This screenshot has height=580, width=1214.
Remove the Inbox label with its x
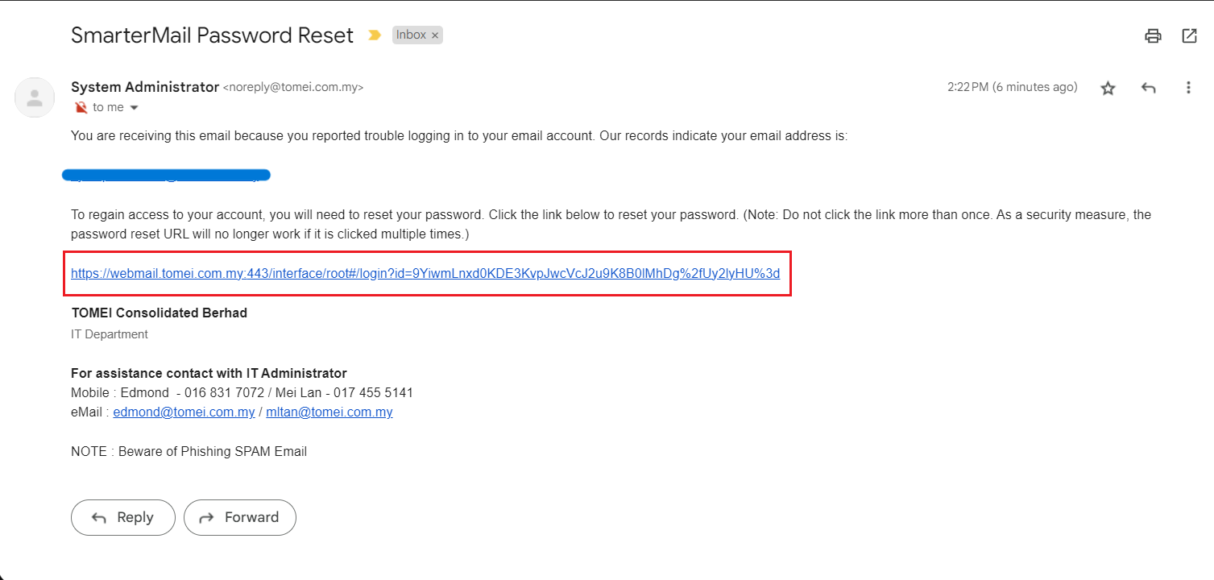pyautogui.click(x=435, y=35)
